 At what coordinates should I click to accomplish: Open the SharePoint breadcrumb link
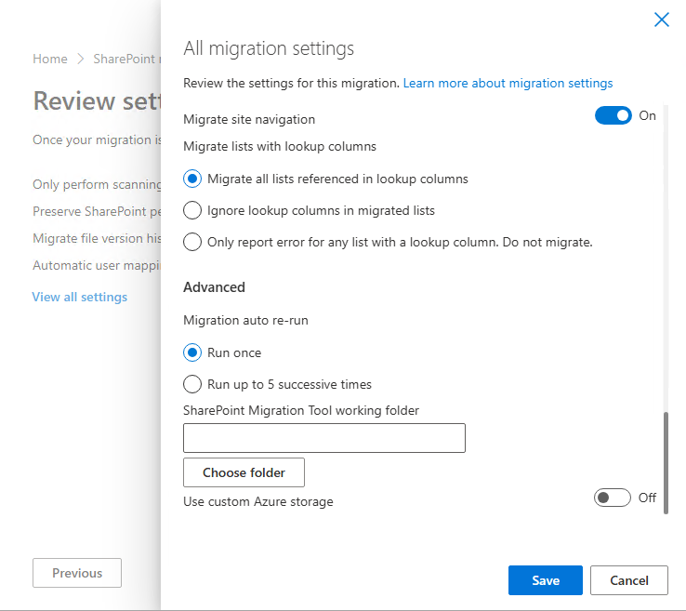coord(126,59)
